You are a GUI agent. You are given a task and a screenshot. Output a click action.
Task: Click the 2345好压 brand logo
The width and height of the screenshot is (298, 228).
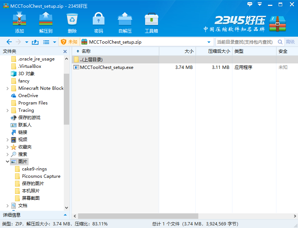click(245, 24)
